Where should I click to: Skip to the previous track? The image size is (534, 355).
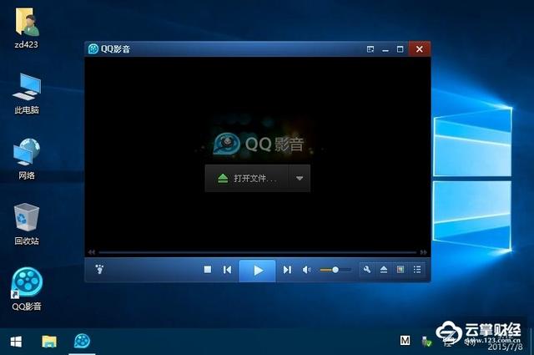227,270
